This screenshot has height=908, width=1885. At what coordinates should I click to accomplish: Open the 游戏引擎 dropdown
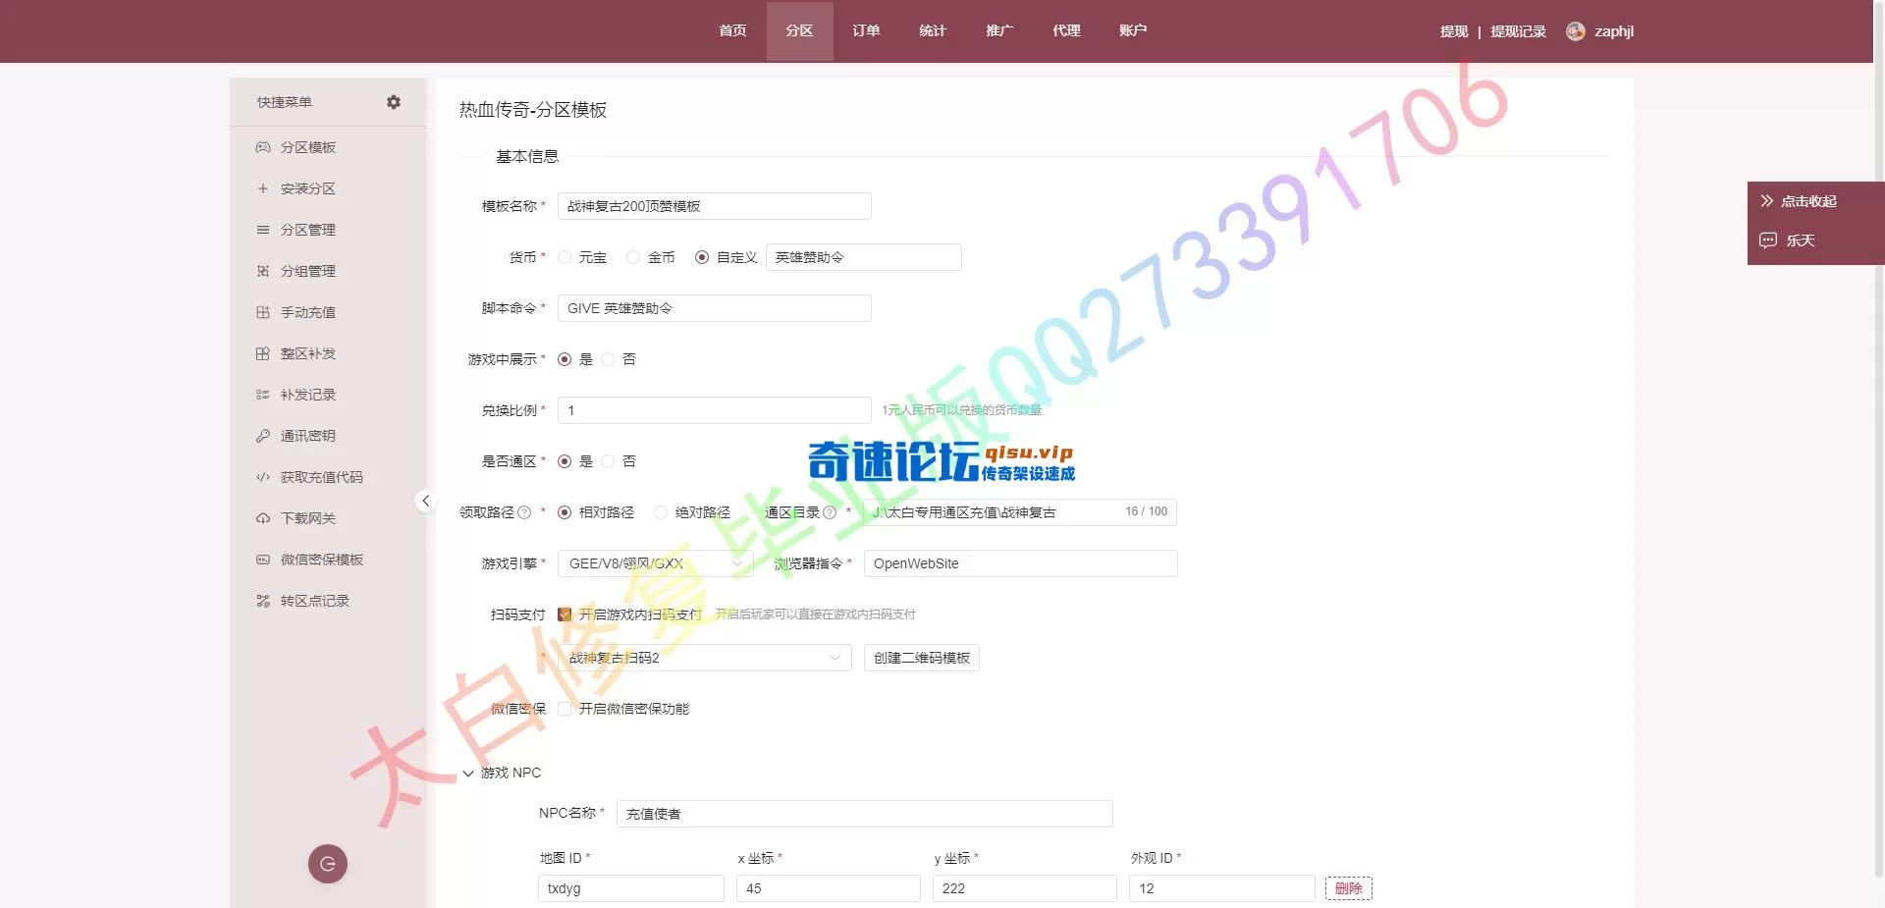[x=655, y=563]
